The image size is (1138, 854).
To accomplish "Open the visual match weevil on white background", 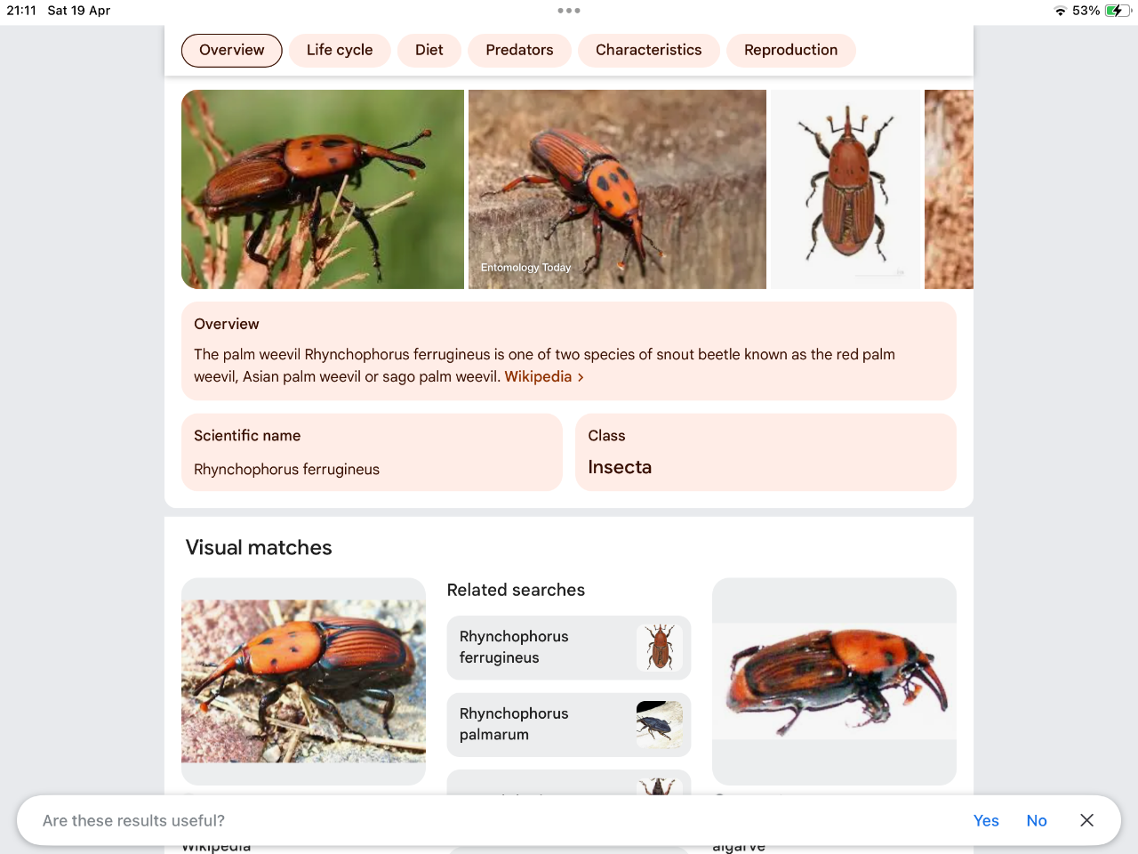I will (834, 681).
